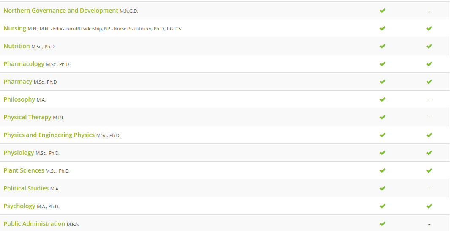Open the Public Administration program link
Viewport: 450px width, 231px height.
click(x=34, y=224)
